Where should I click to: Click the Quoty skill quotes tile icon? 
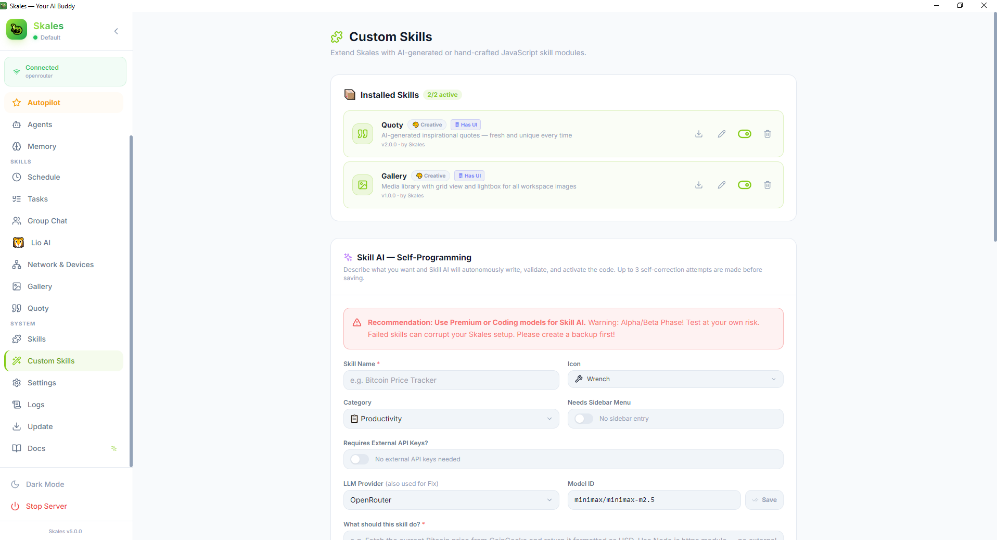(x=363, y=134)
